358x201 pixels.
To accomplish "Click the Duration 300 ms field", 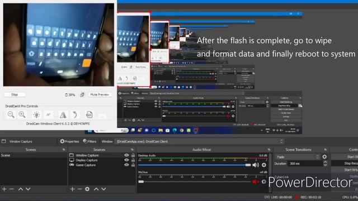I will [x=305, y=164].
